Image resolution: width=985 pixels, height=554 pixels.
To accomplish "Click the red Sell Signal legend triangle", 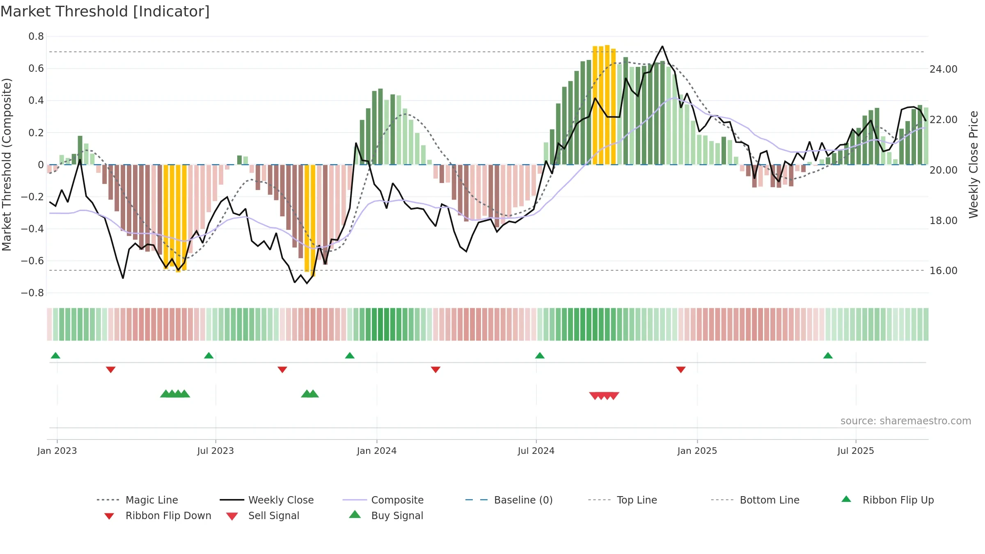I will coord(232,516).
